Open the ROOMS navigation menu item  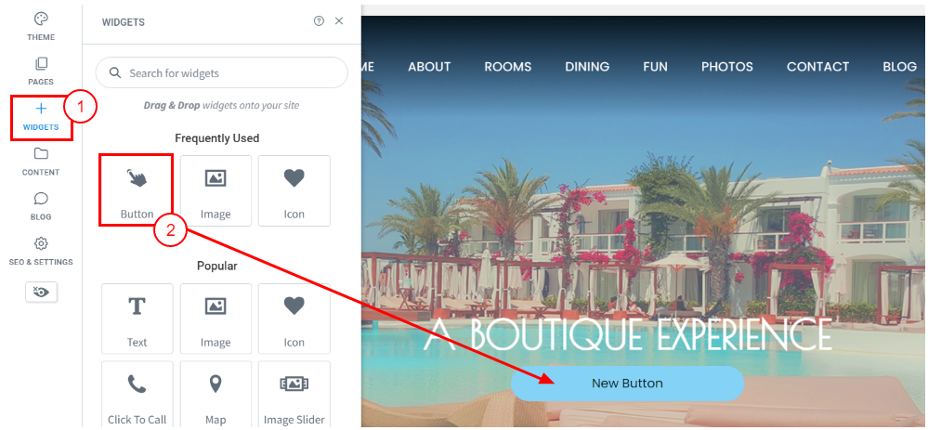tap(508, 67)
